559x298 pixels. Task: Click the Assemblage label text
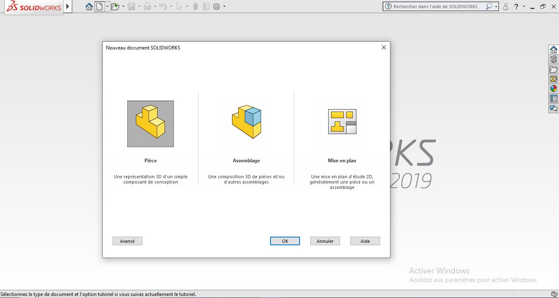coord(246,161)
